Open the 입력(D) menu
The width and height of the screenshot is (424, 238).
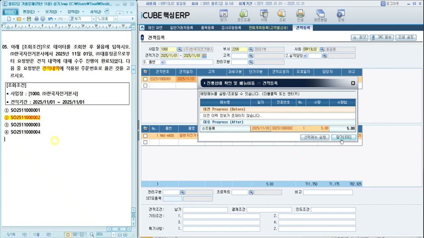point(73,12)
